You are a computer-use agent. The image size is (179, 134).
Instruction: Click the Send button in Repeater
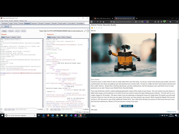pos(4,31)
